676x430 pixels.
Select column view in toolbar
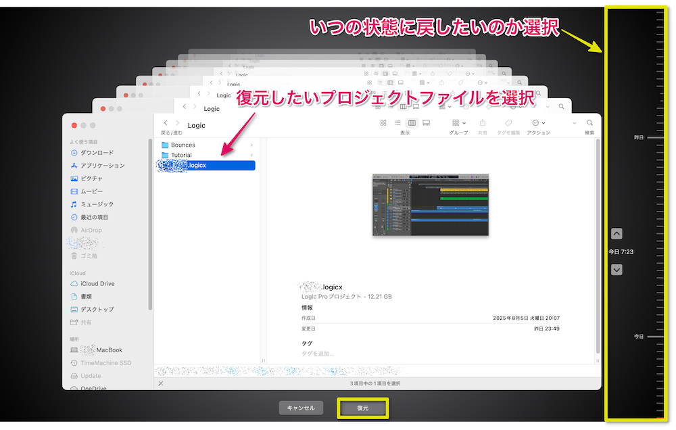(x=412, y=123)
